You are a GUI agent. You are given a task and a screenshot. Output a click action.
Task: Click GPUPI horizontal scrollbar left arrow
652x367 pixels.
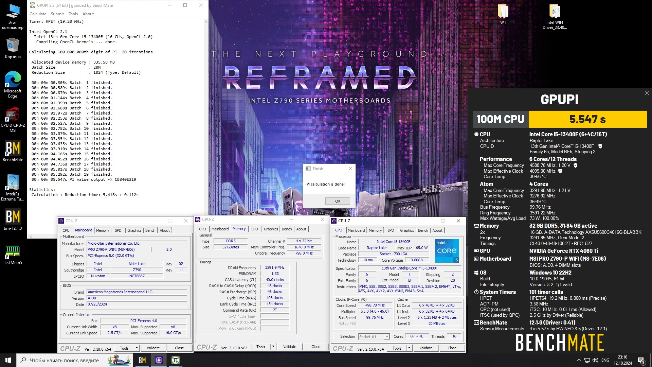click(31, 237)
